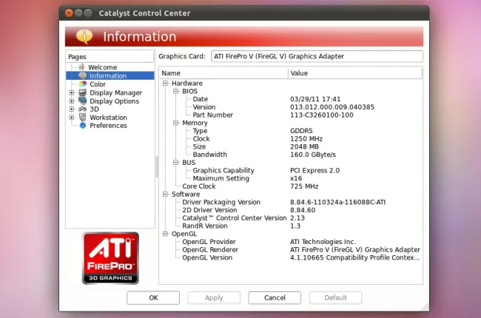Collapse the BUS subsection
This screenshot has height=318, width=481.
pos(176,162)
